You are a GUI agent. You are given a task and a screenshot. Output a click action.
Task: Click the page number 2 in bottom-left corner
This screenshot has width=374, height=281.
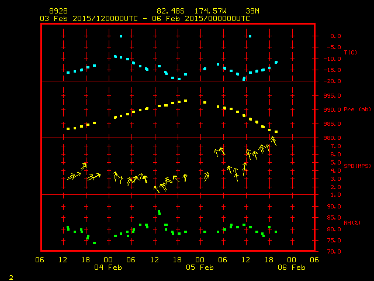click(x=11, y=276)
